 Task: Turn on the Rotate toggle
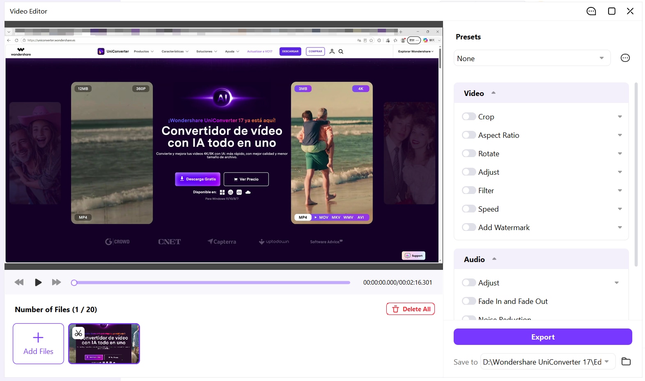[469, 153]
